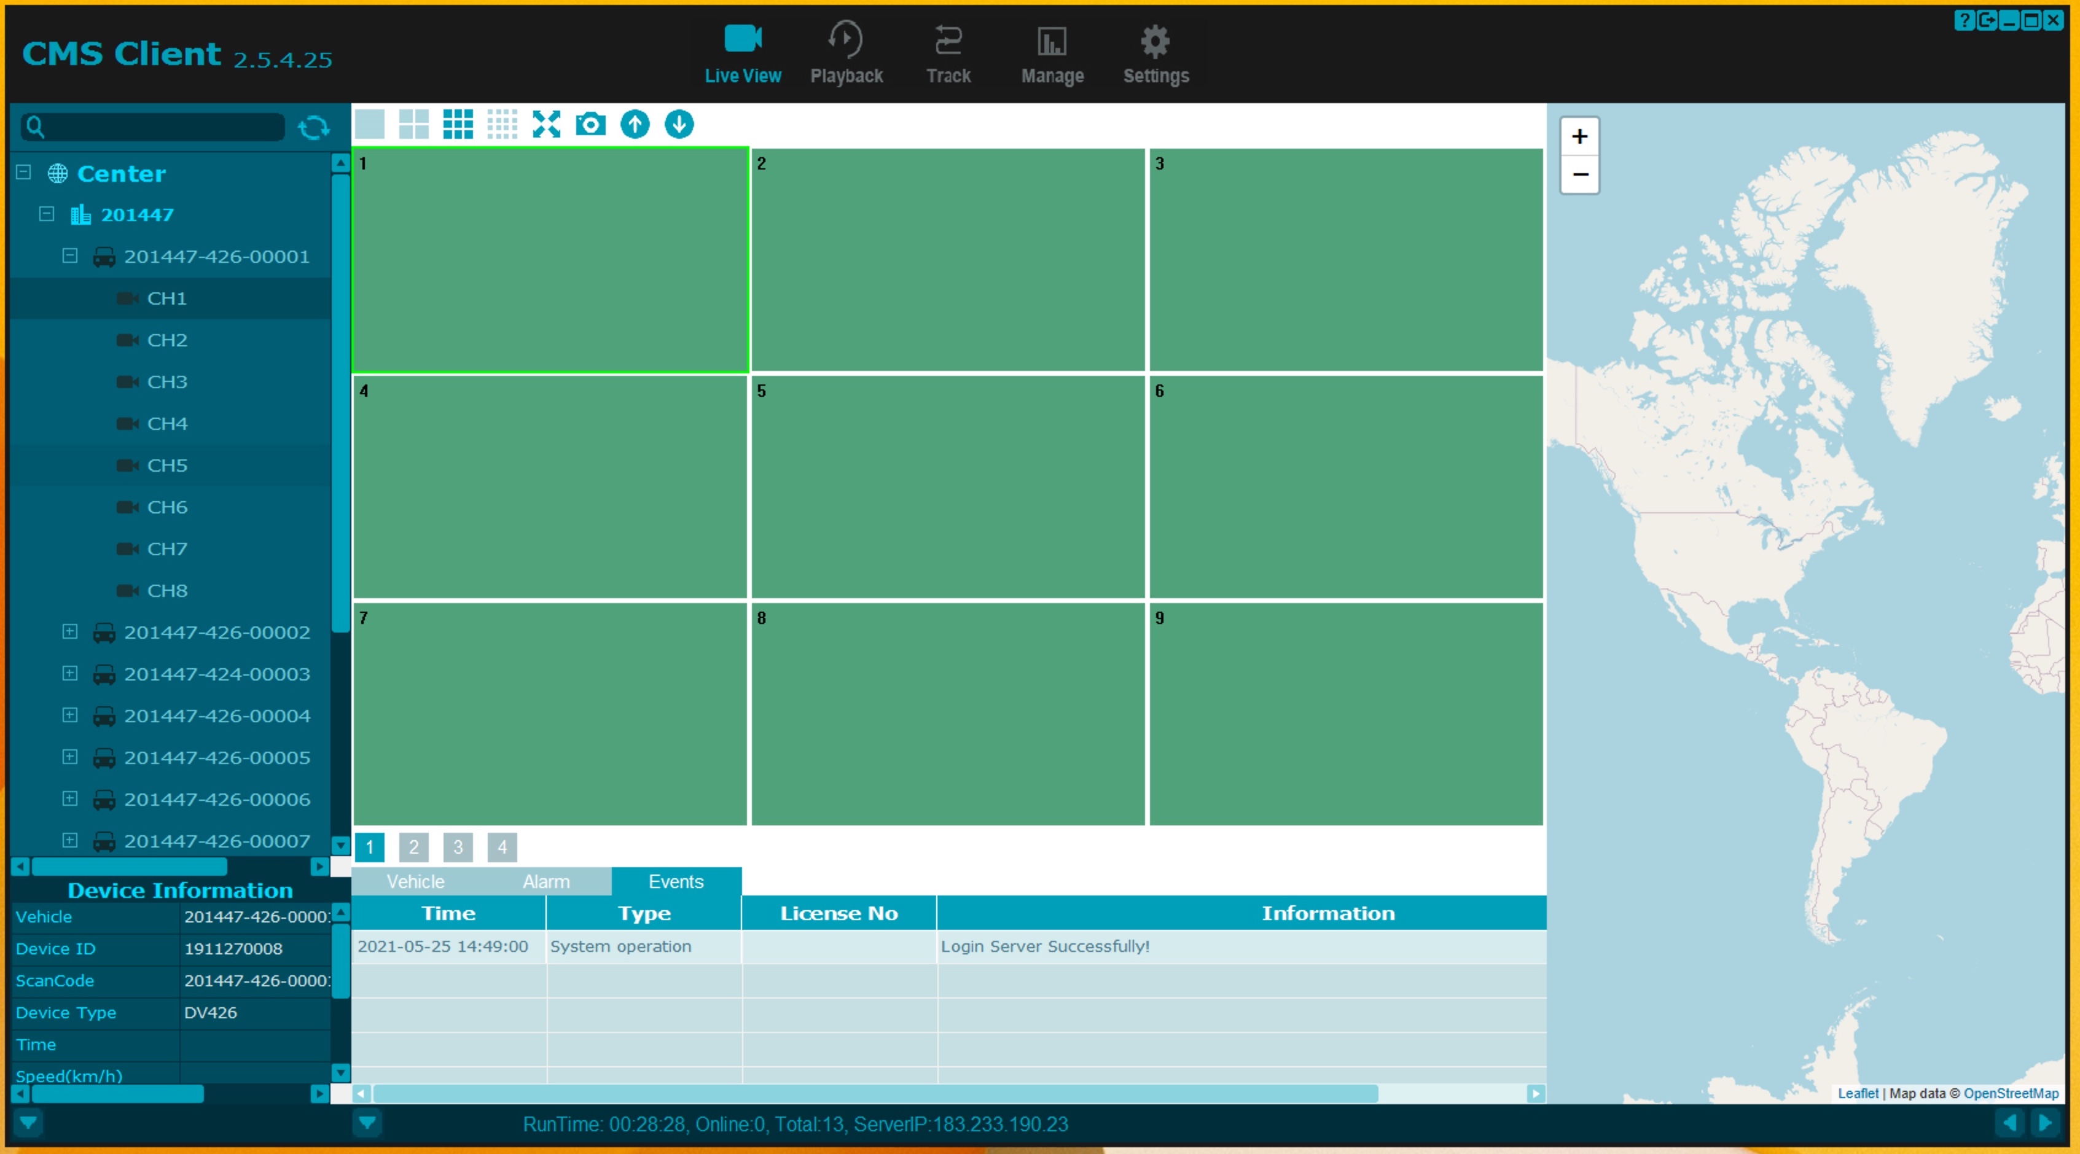Switch to the Vehicle tab

[415, 881]
